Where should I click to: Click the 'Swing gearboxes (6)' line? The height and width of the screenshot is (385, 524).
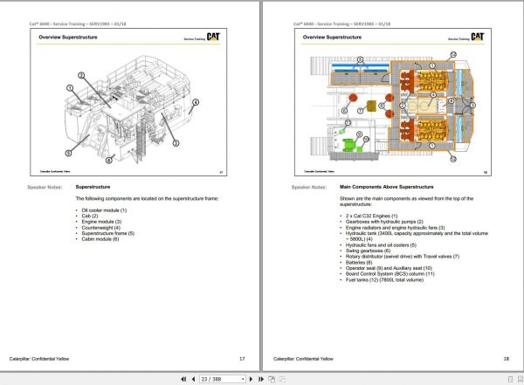coord(368,251)
